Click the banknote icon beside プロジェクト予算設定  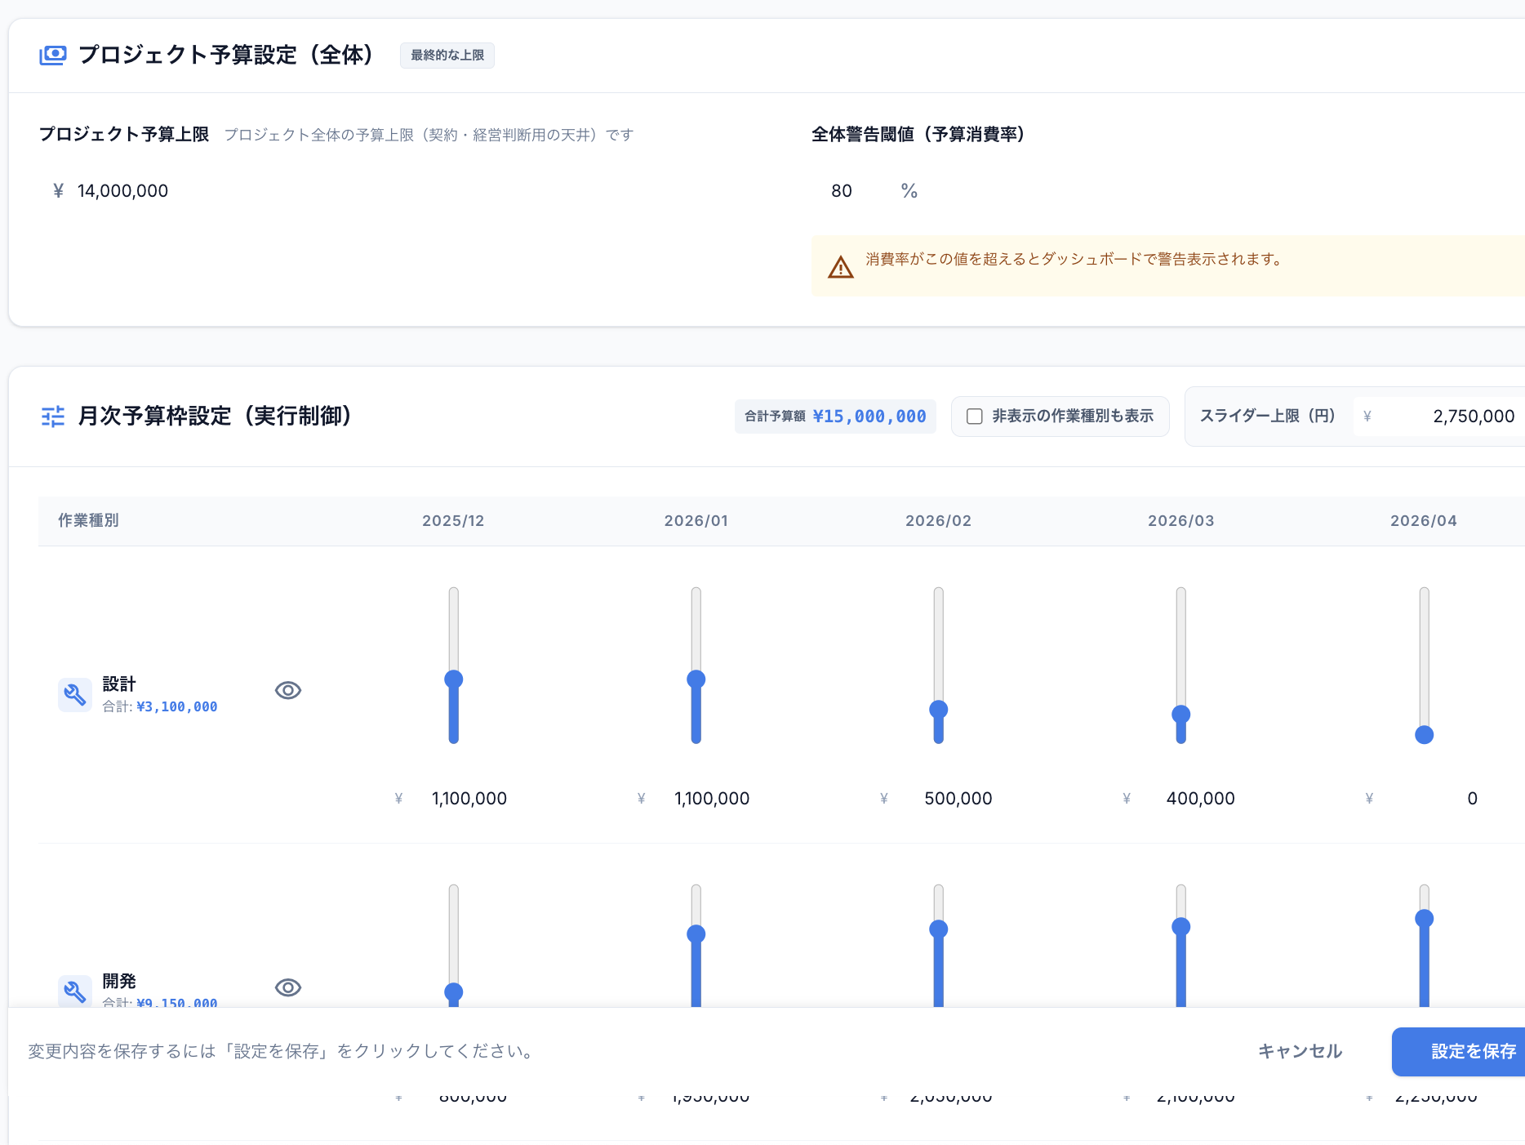tap(51, 55)
